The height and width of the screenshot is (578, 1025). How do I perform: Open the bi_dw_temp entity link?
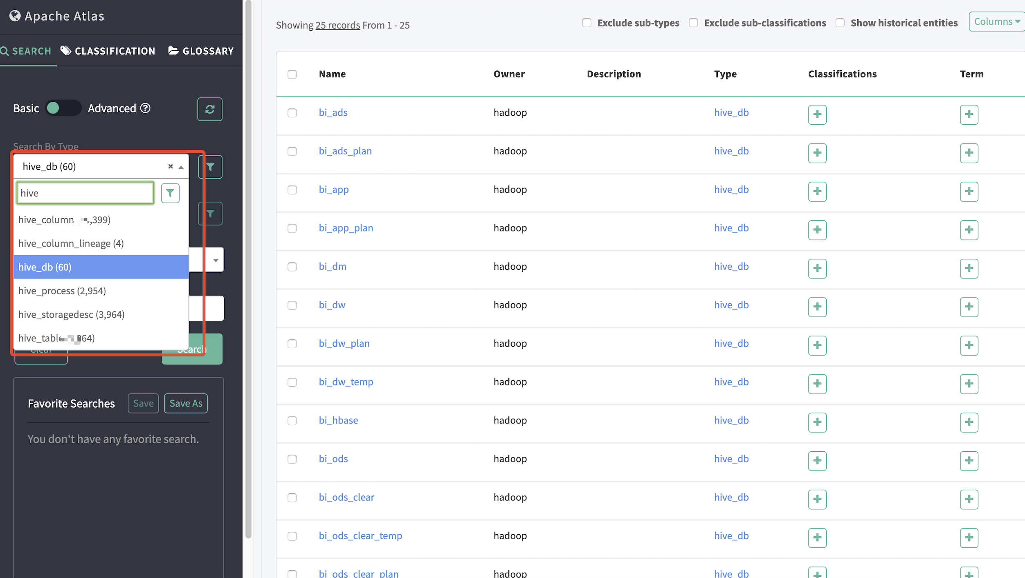[x=346, y=381]
